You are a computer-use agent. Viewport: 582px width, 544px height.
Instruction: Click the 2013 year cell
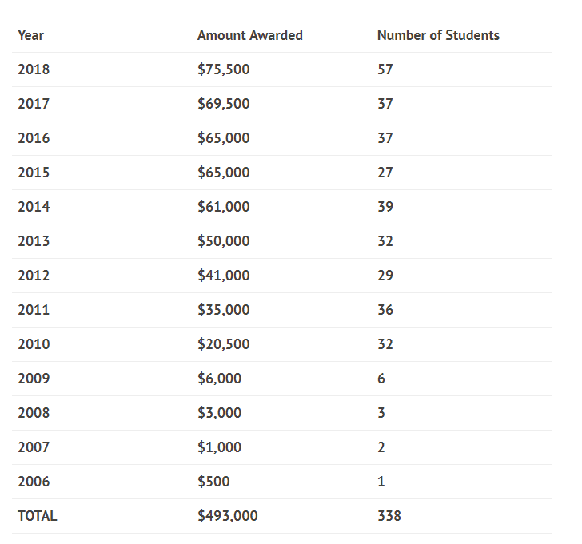pos(34,241)
